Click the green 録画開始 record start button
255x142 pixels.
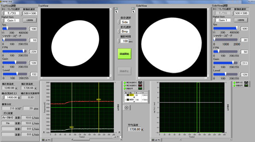click(125, 54)
